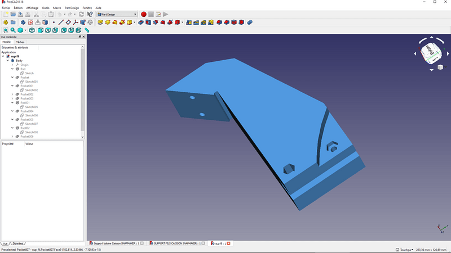
Task: Collapse the Body tree node
Action: [8, 61]
